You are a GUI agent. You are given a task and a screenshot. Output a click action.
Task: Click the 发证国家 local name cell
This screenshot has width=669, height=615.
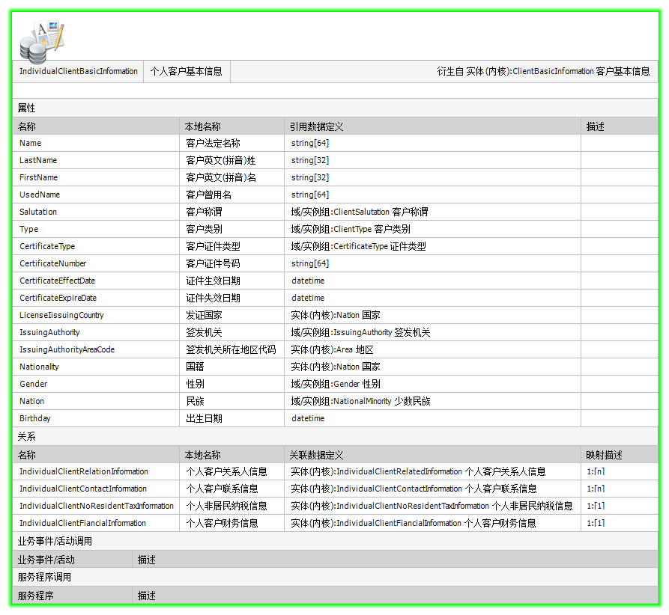[x=232, y=315]
